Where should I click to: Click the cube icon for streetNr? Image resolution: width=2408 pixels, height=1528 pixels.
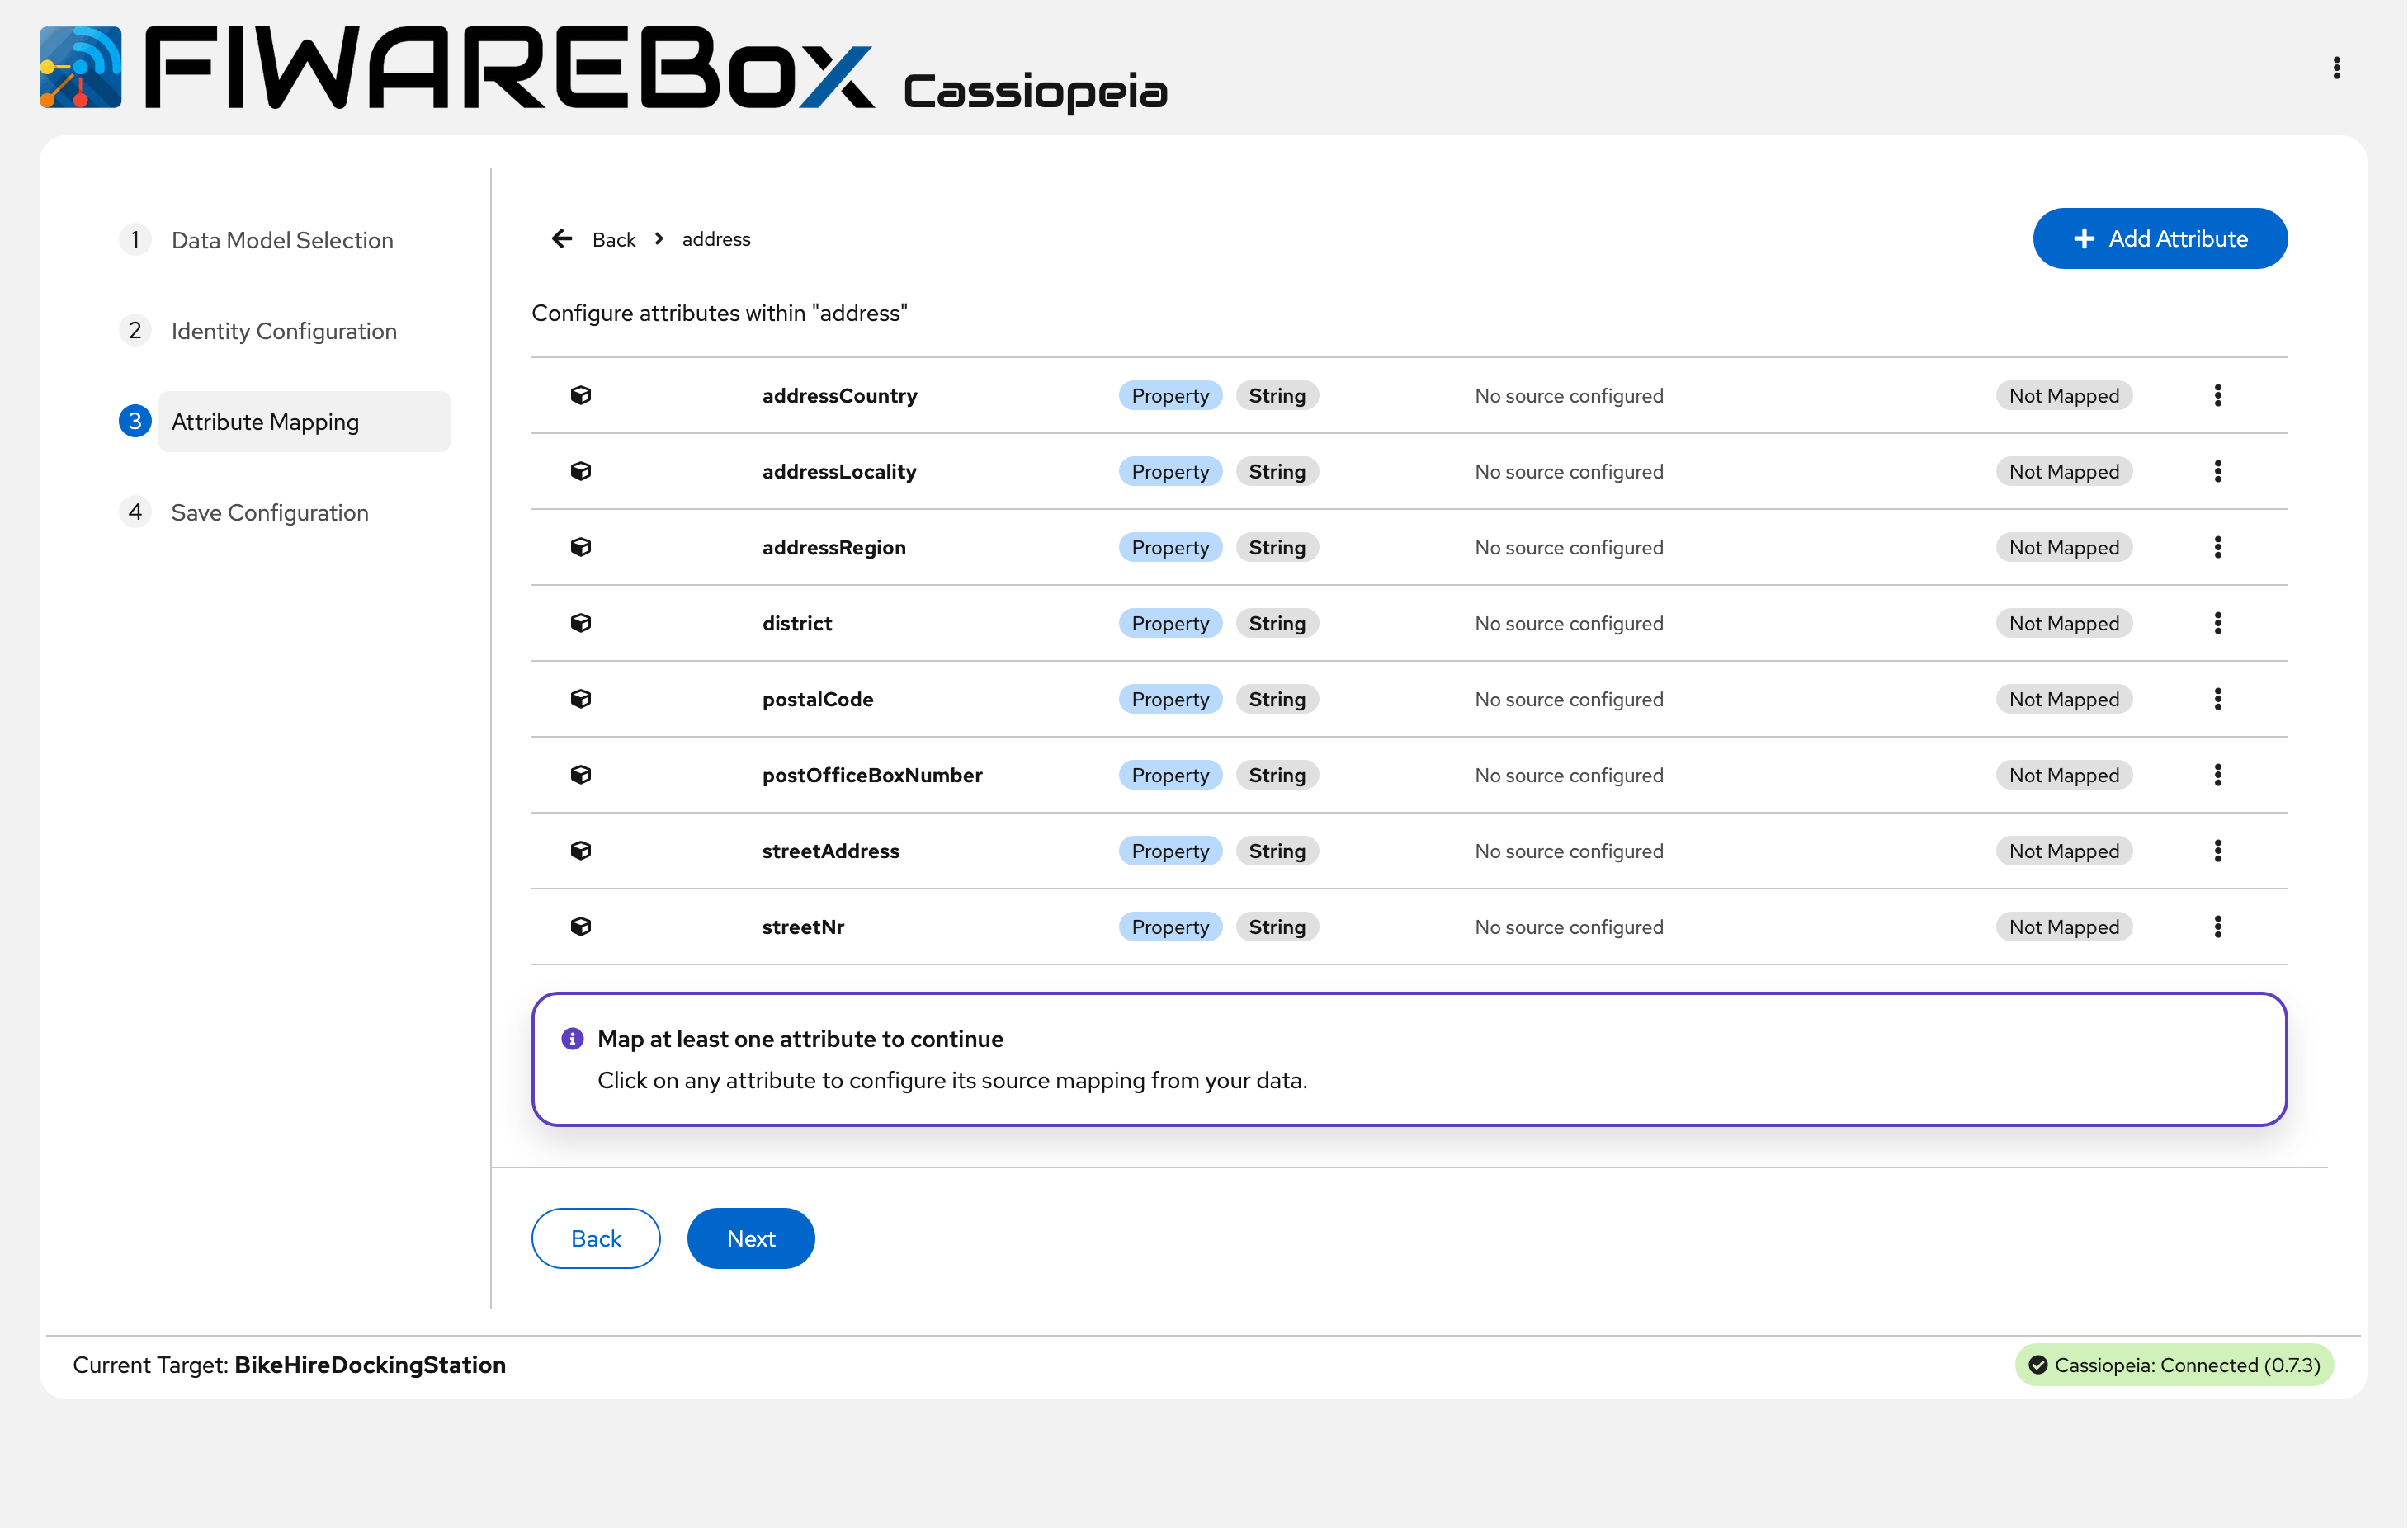tap(581, 927)
